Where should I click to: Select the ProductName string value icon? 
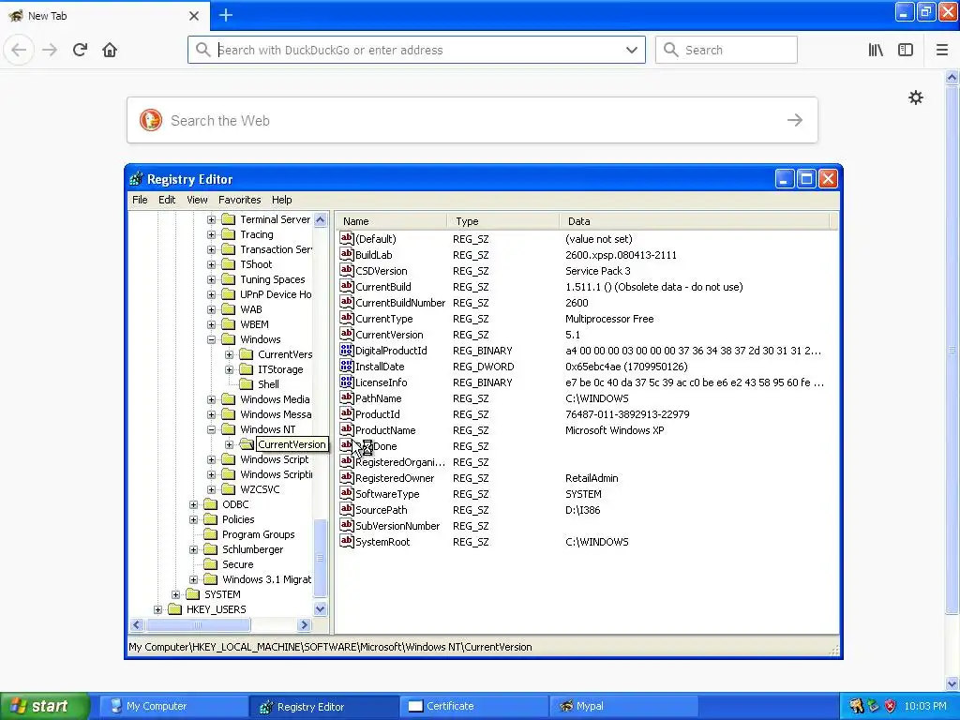(347, 429)
